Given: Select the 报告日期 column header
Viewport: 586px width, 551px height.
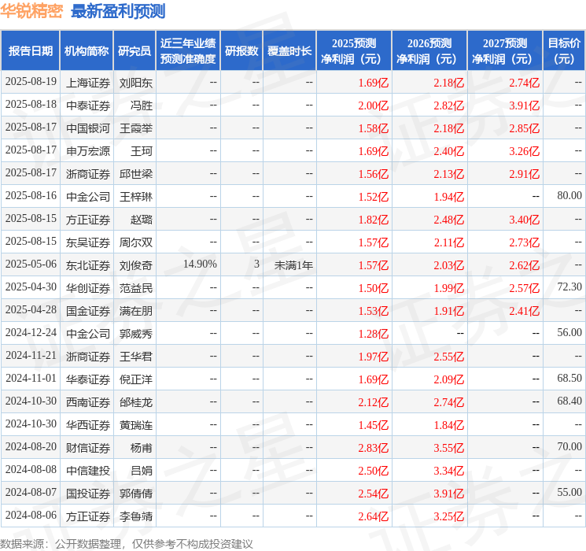Looking at the screenshot, I should tap(30, 51).
